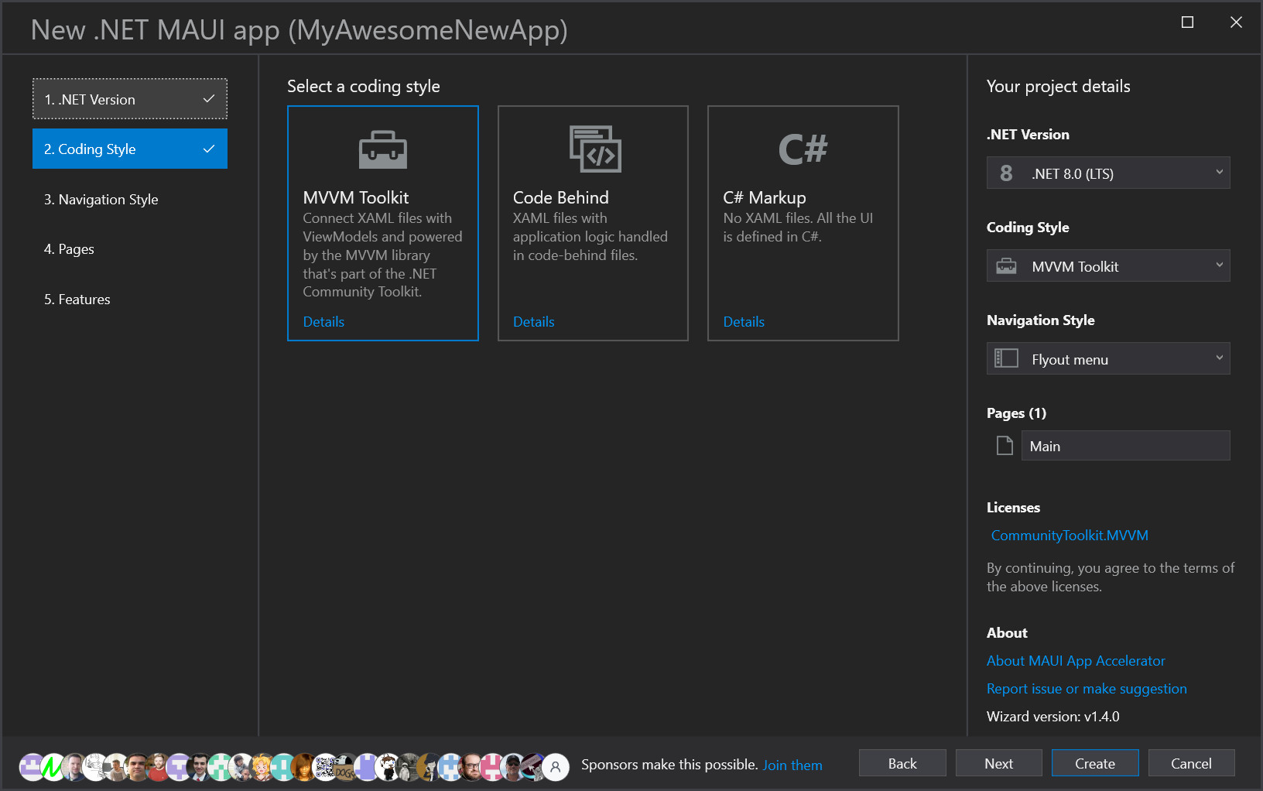
Task: Click the Wizard version: v1.4.0 text
Action: 1053,716
